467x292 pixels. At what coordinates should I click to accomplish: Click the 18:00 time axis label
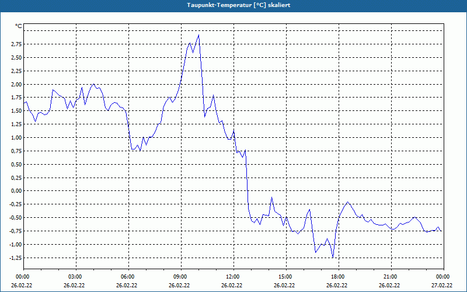(339, 277)
